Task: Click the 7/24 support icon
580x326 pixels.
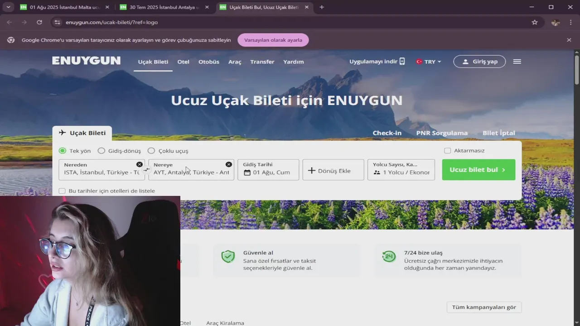Action: (x=389, y=257)
